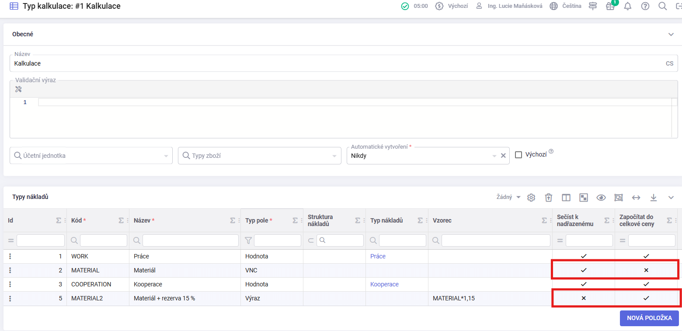Expand the Typy zboží dropdown
Screen dimensions: 682x331
[259, 156]
